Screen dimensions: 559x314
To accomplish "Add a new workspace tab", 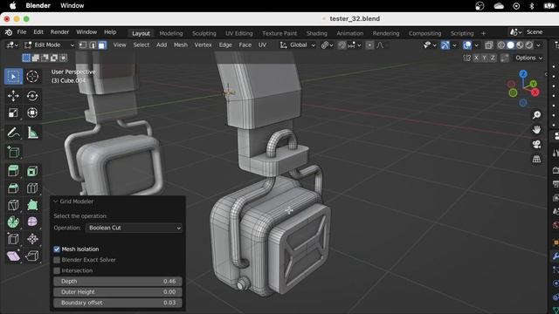I will tap(483, 33).
